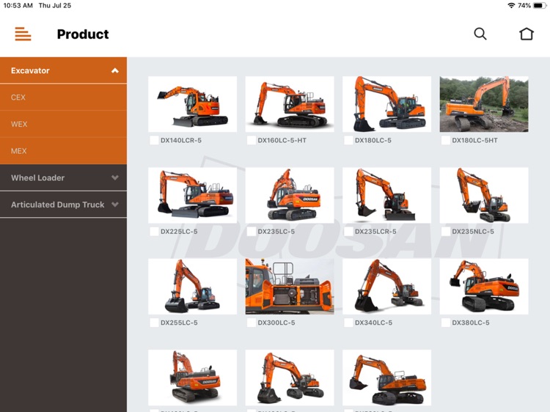Click the DX140LCR-5 model label
Screen dimensions: 550x412
[x=181, y=140]
